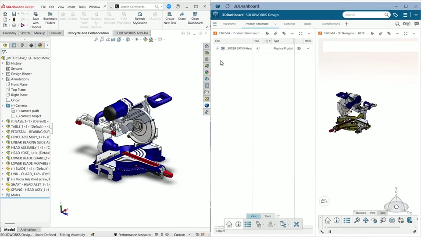
Task: Click the pause button in 3D Navigate
Action: pos(330,232)
